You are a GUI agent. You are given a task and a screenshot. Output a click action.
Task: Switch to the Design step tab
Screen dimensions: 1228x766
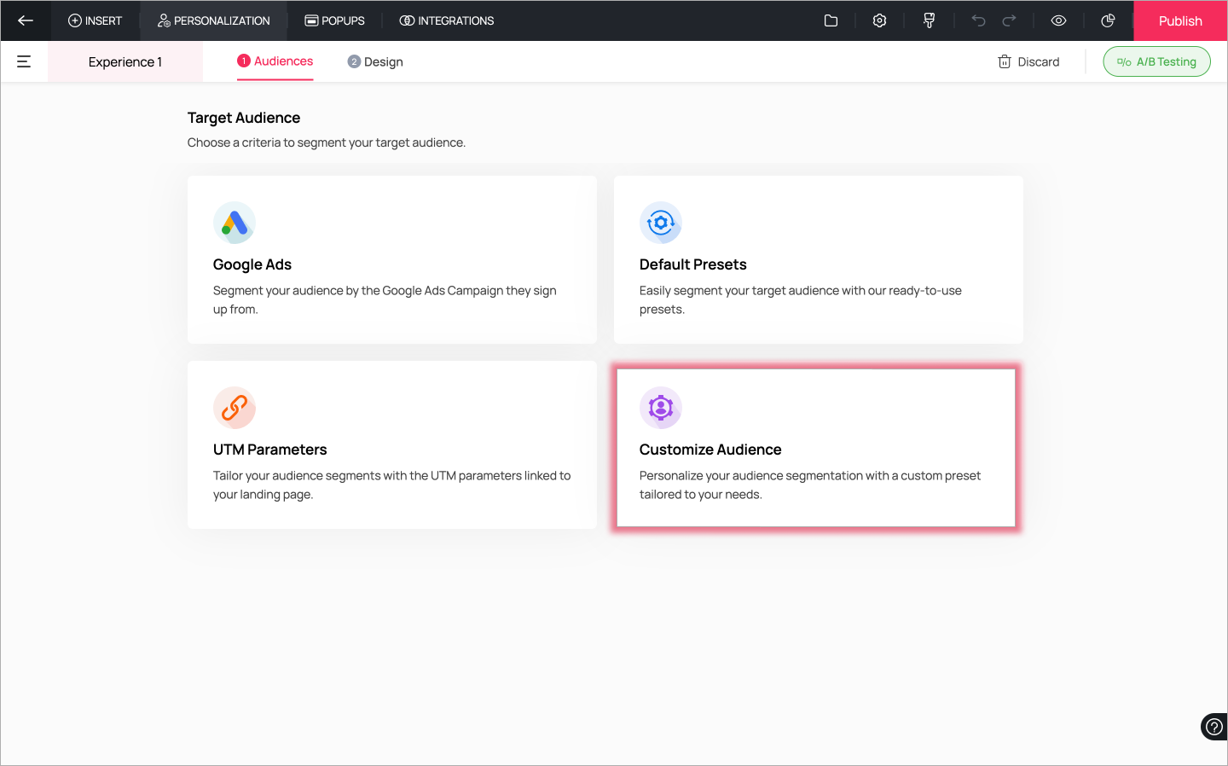pyautogui.click(x=375, y=61)
